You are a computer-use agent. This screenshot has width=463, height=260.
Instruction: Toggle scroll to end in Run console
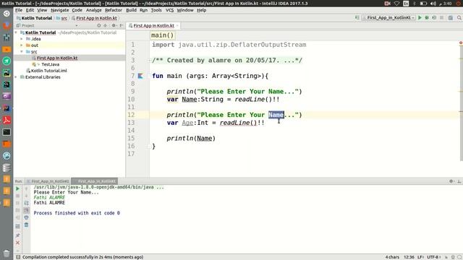[26, 210]
